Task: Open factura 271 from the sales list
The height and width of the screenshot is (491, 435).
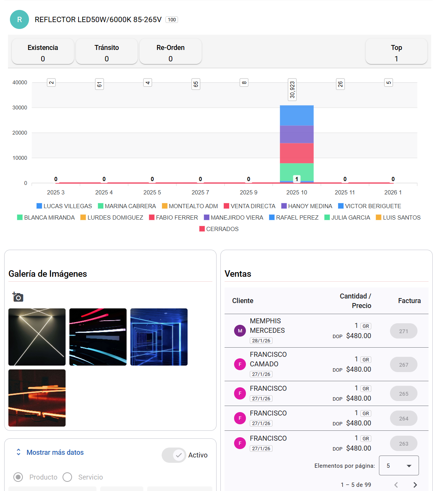Action: point(403,331)
